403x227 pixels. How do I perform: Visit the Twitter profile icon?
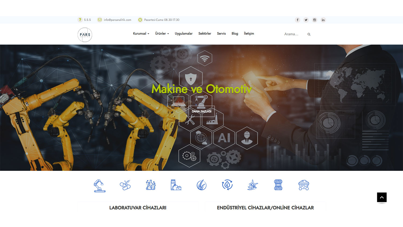[x=306, y=20]
